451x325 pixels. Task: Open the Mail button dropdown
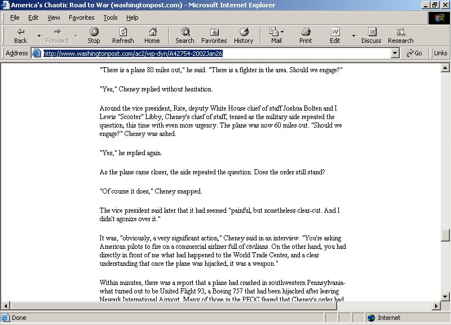click(282, 32)
